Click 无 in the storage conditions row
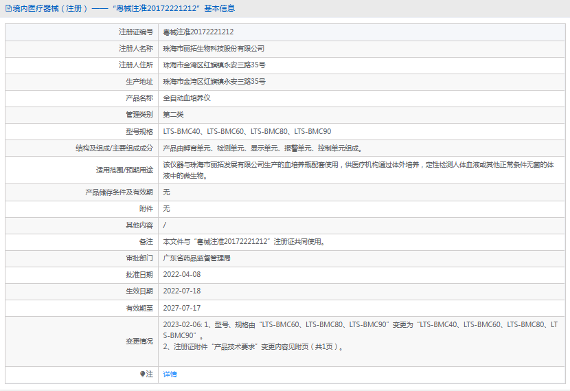The height and width of the screenshot is (391, 570). pos(166,192)
